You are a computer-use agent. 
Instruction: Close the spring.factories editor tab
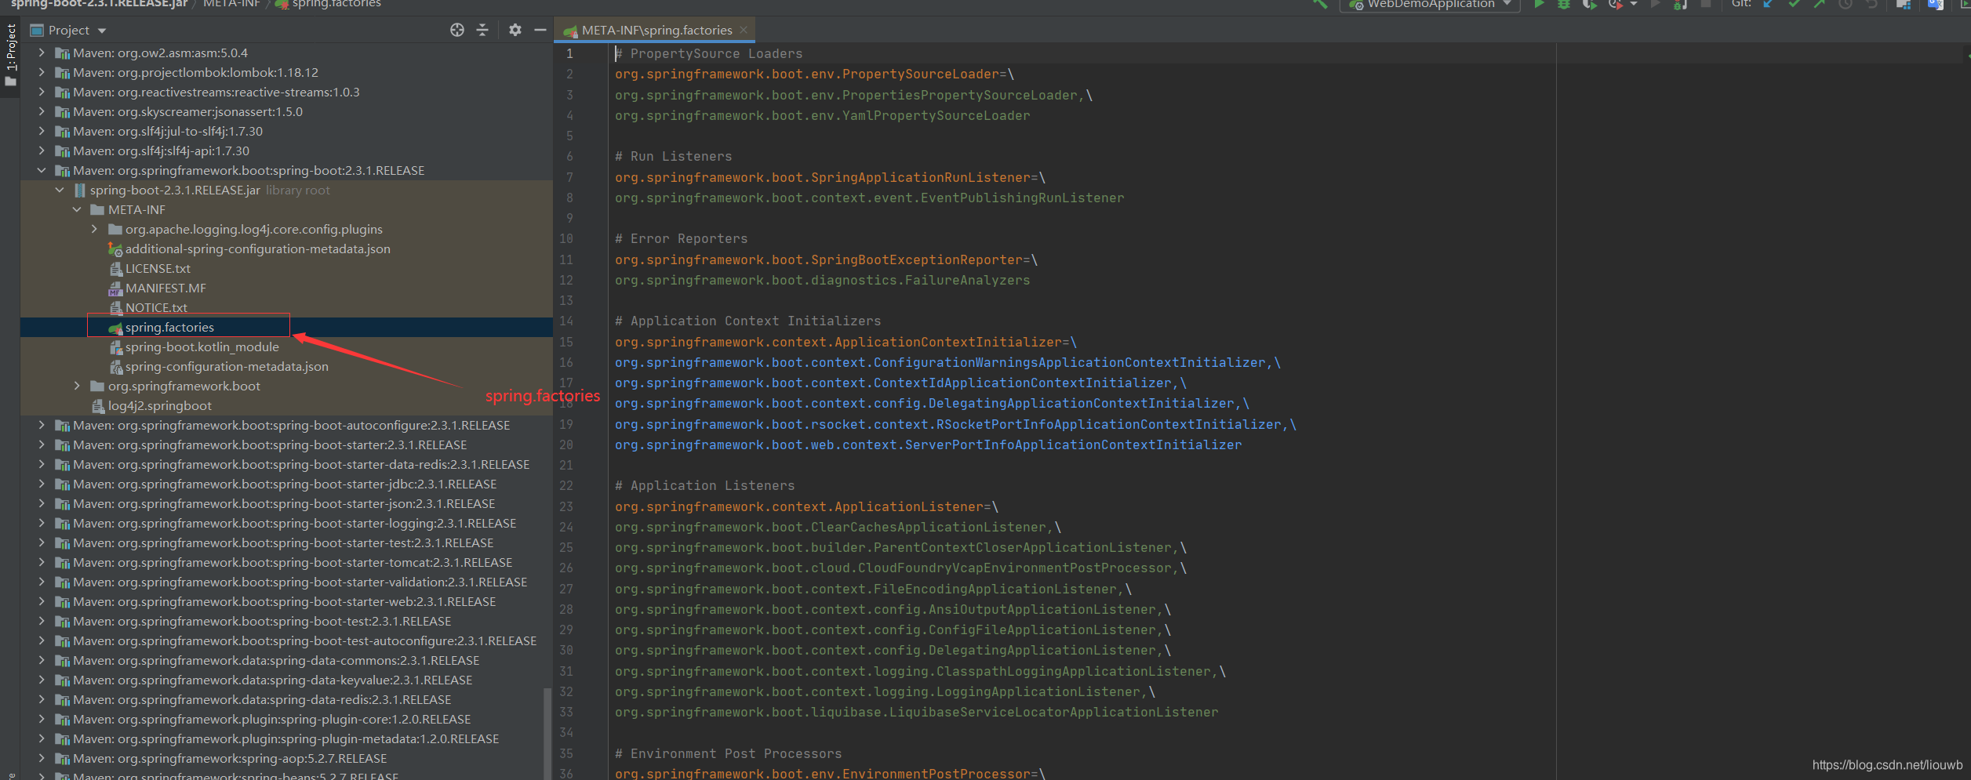[x=744, y=30]
